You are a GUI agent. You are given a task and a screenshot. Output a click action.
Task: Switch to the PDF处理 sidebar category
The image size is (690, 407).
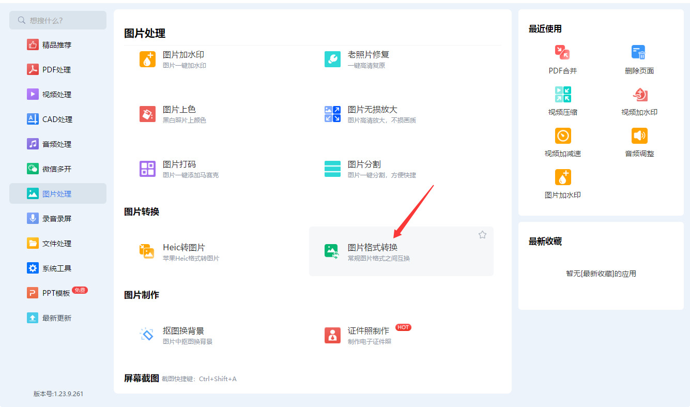[x=58, y=70]
